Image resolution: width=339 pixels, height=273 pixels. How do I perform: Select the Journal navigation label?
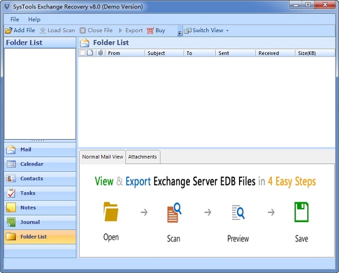click(x=30, y=222)
